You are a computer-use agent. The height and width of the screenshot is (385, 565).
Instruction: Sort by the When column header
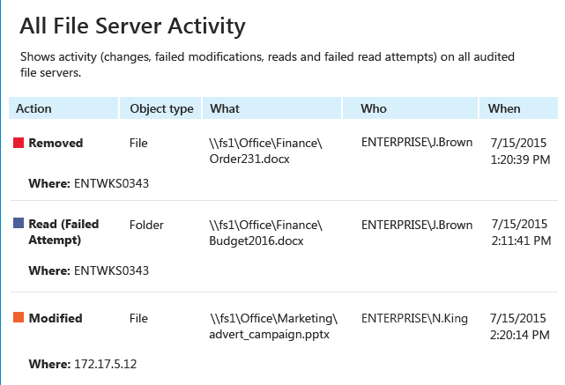click(x=518, y=108)
